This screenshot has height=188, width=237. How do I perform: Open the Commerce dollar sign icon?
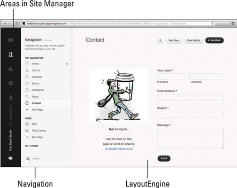pyautogui.click(x=11, y=97)
